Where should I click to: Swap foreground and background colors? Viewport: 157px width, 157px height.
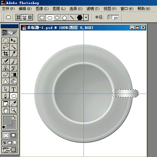tap(14, 117)
